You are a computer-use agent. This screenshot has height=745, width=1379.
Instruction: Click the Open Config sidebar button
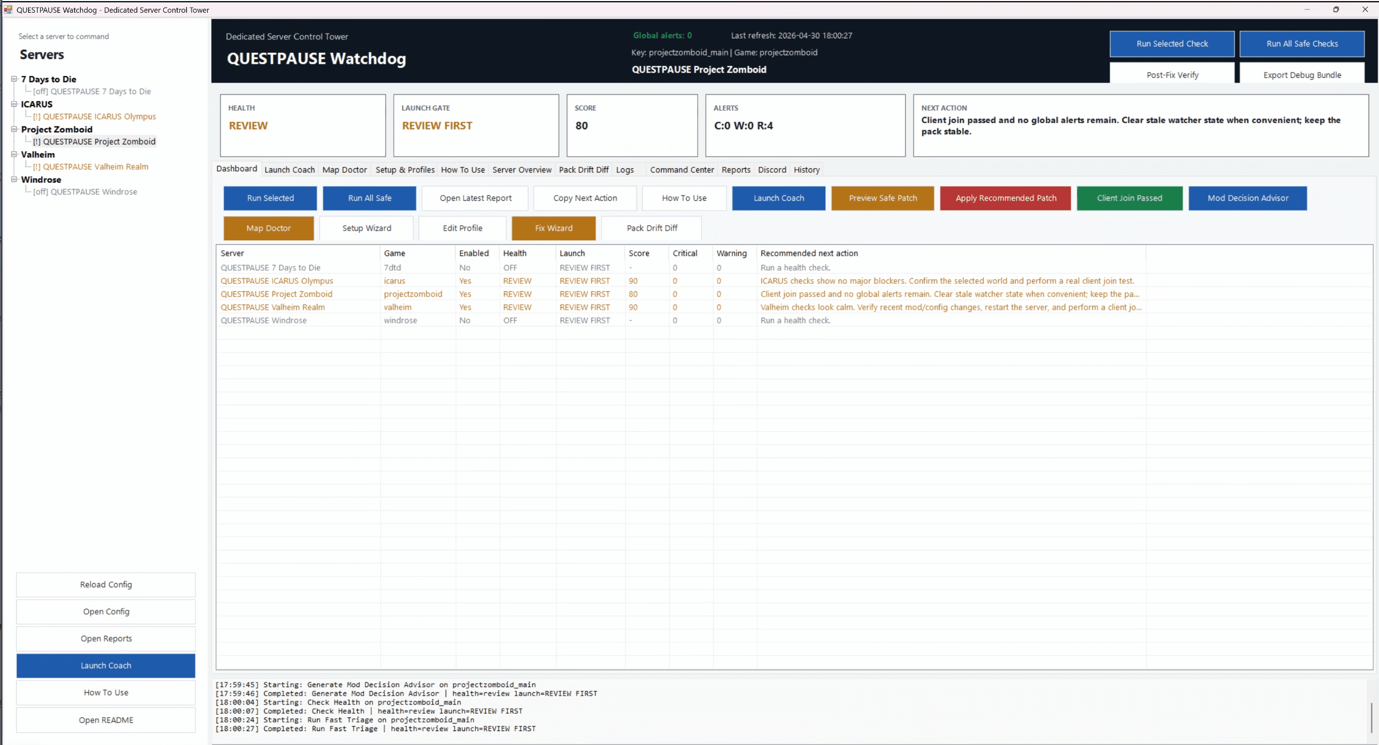(106, 612)
